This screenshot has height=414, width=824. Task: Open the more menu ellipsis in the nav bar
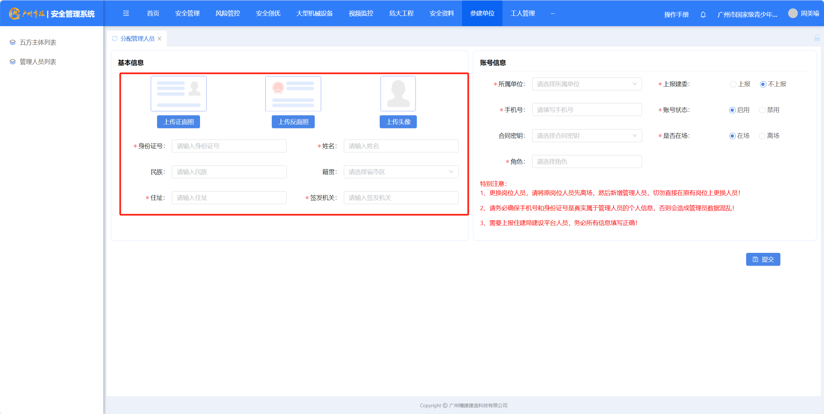pyautogui.click(x=553, y=13)
